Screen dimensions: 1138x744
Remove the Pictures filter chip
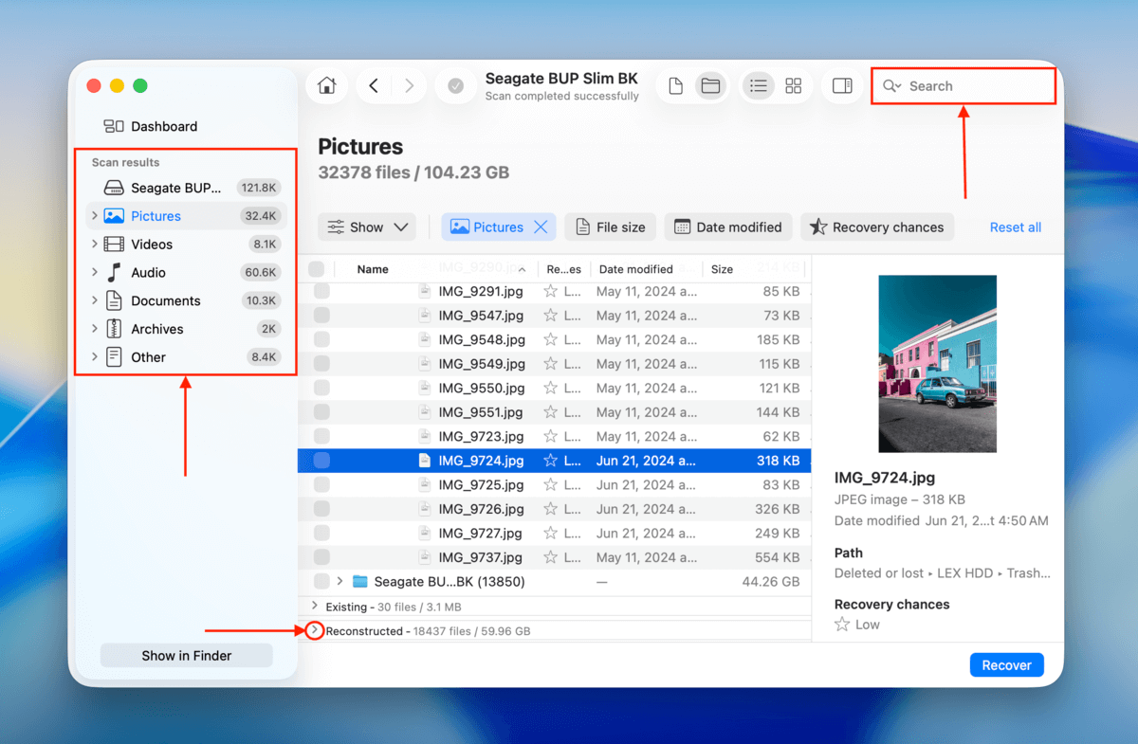pyautogui.click(x=541, y=227)
